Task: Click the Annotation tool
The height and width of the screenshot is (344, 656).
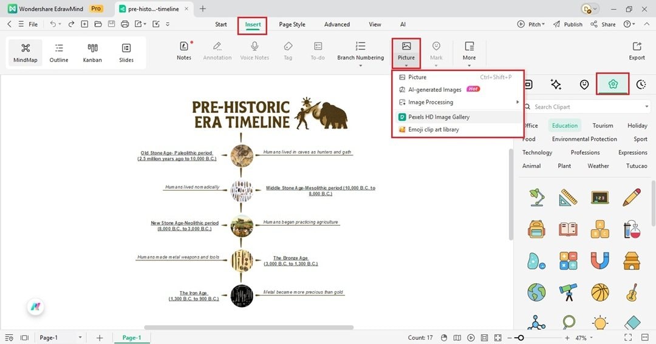Action: [217, 51]
